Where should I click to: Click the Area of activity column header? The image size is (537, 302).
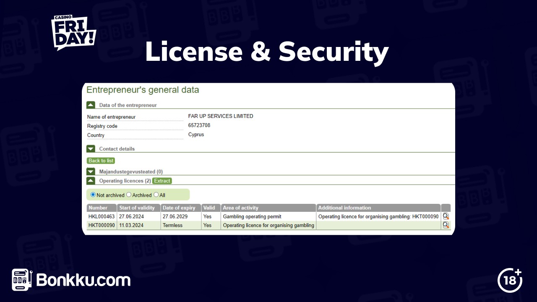click(268, 208)
